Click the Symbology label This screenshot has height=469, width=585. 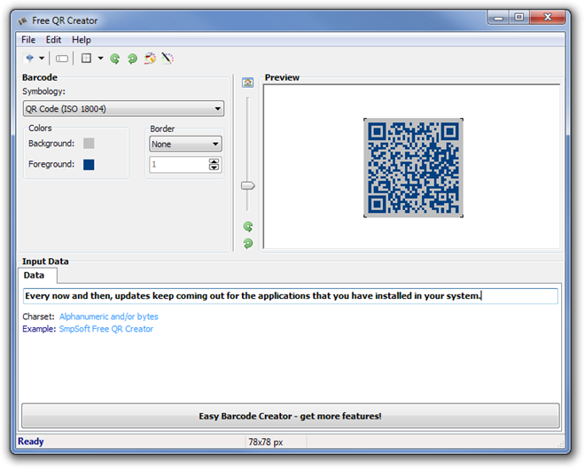(x=43, y=91)
